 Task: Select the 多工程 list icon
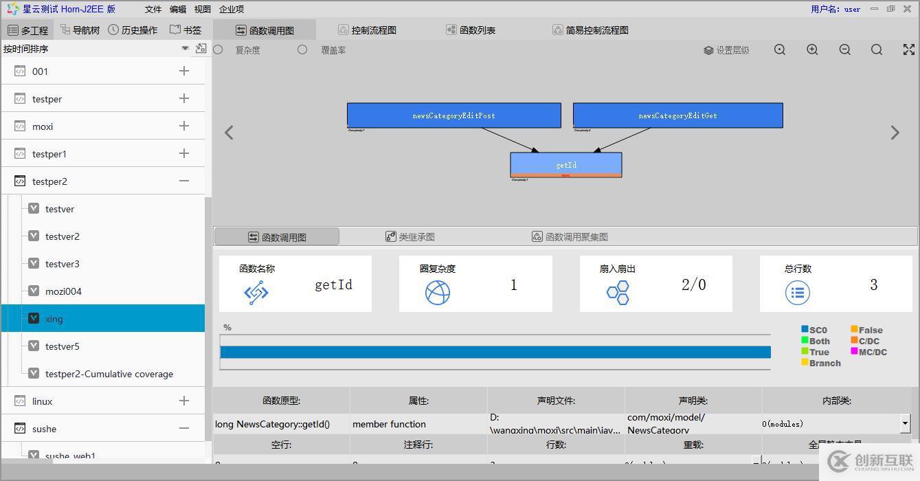click(28, 30)
